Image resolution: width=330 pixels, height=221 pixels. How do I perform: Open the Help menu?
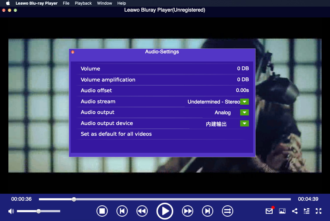(x=121, y=3)
